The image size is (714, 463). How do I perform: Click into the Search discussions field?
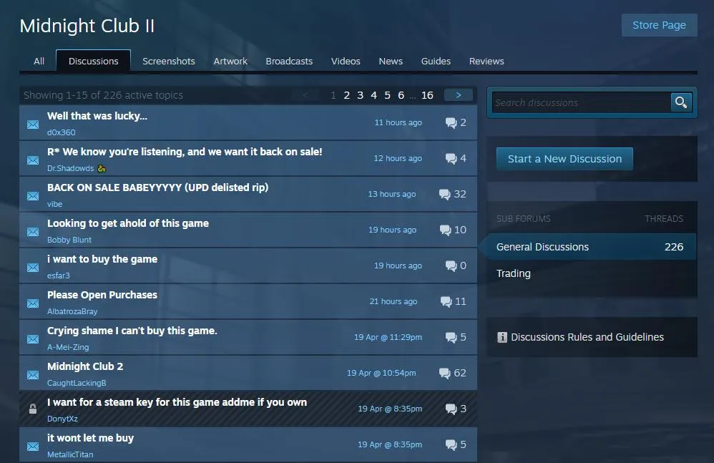[x=580, y=102]
